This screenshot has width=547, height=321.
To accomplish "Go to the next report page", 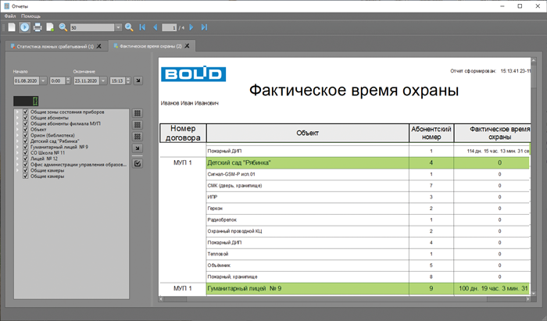I will click(x=191, y=27).
